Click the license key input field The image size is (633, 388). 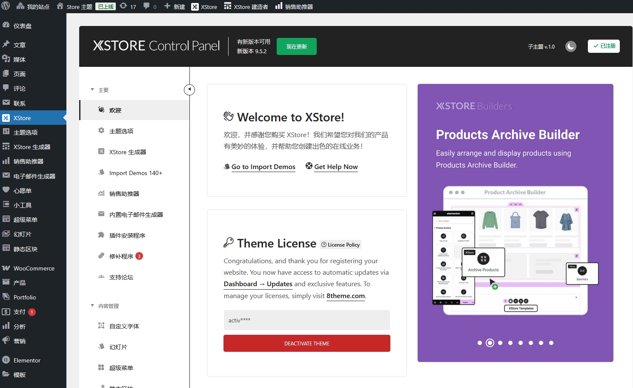306,320
